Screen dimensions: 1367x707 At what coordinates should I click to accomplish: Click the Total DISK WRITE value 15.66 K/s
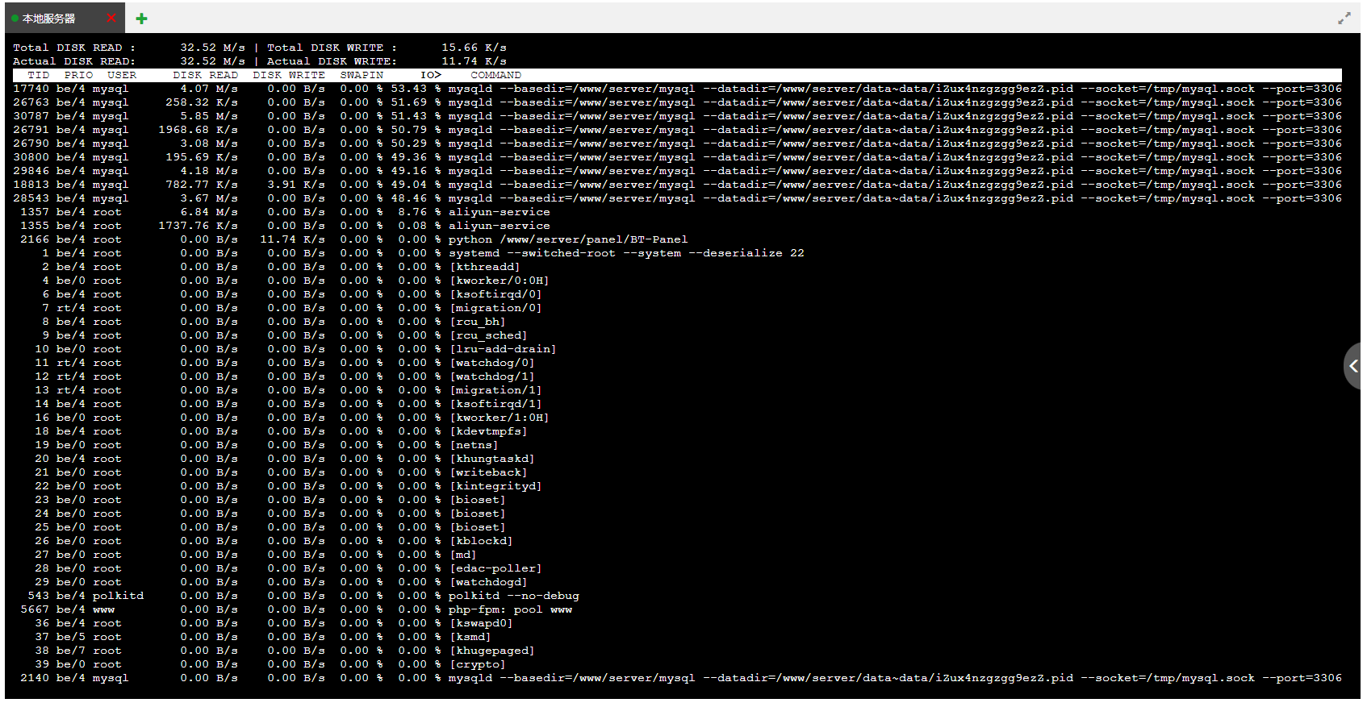coord(474,48)
